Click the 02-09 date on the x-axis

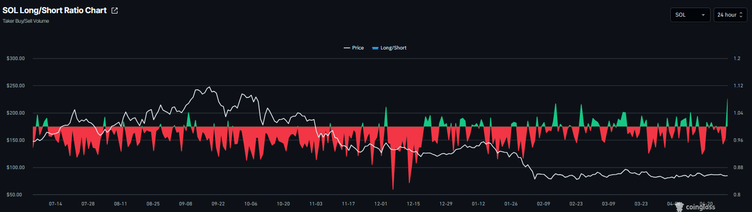[544, 204]
